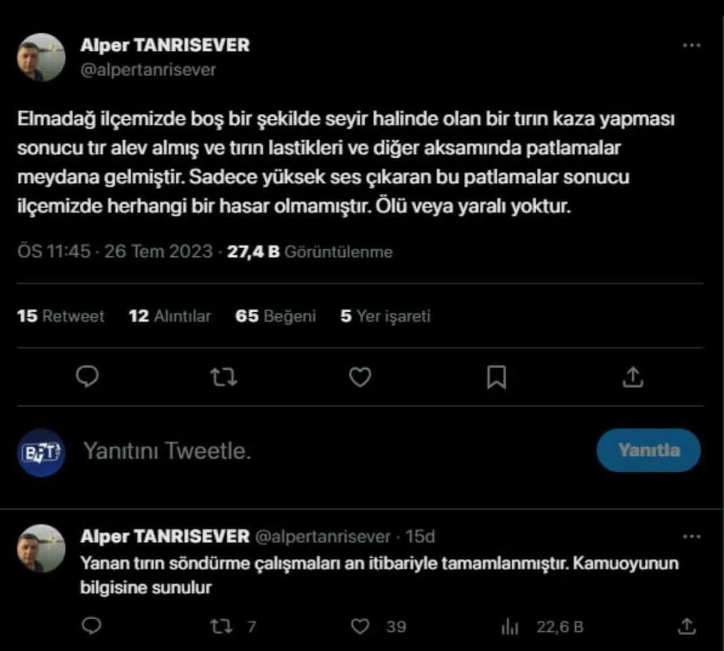Share the main tweet

coord(633,377)
